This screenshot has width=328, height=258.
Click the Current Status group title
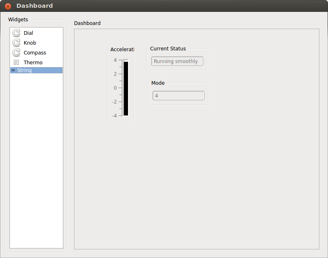click(x=168, y=49)
